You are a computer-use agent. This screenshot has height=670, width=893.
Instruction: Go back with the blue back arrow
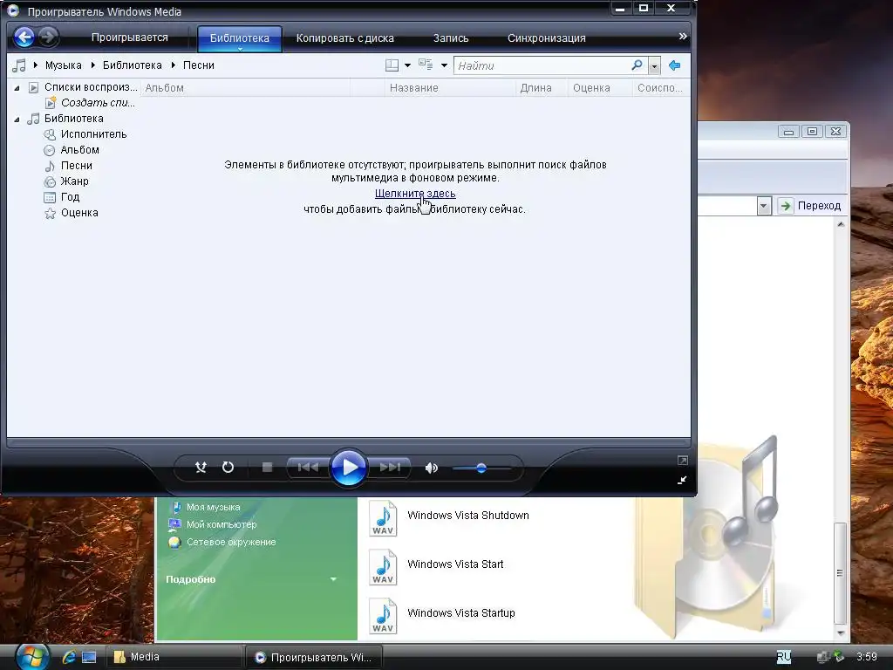point(24,38)
